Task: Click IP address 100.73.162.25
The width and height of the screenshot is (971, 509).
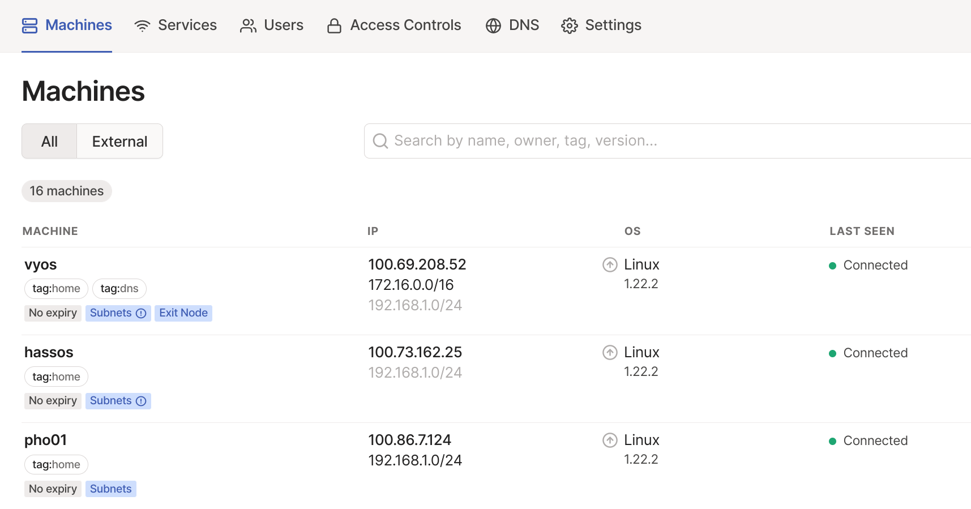Action: 415,352
